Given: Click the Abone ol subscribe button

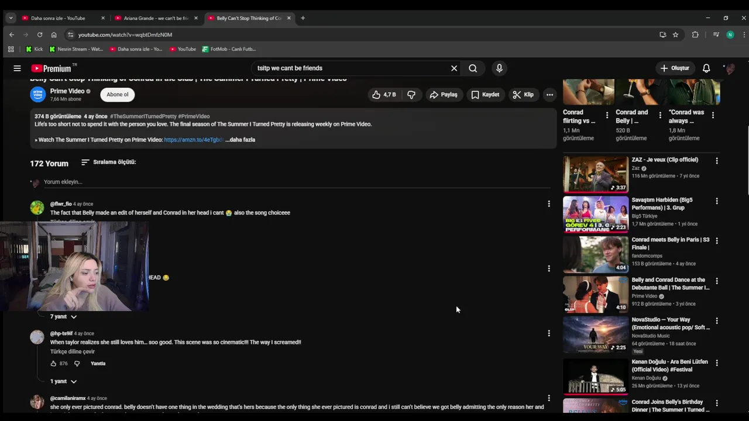Looking at the screenshot, I should click(117, 95).
